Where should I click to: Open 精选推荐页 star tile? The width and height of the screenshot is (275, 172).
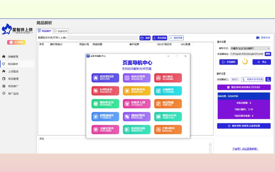click(136, 91)
